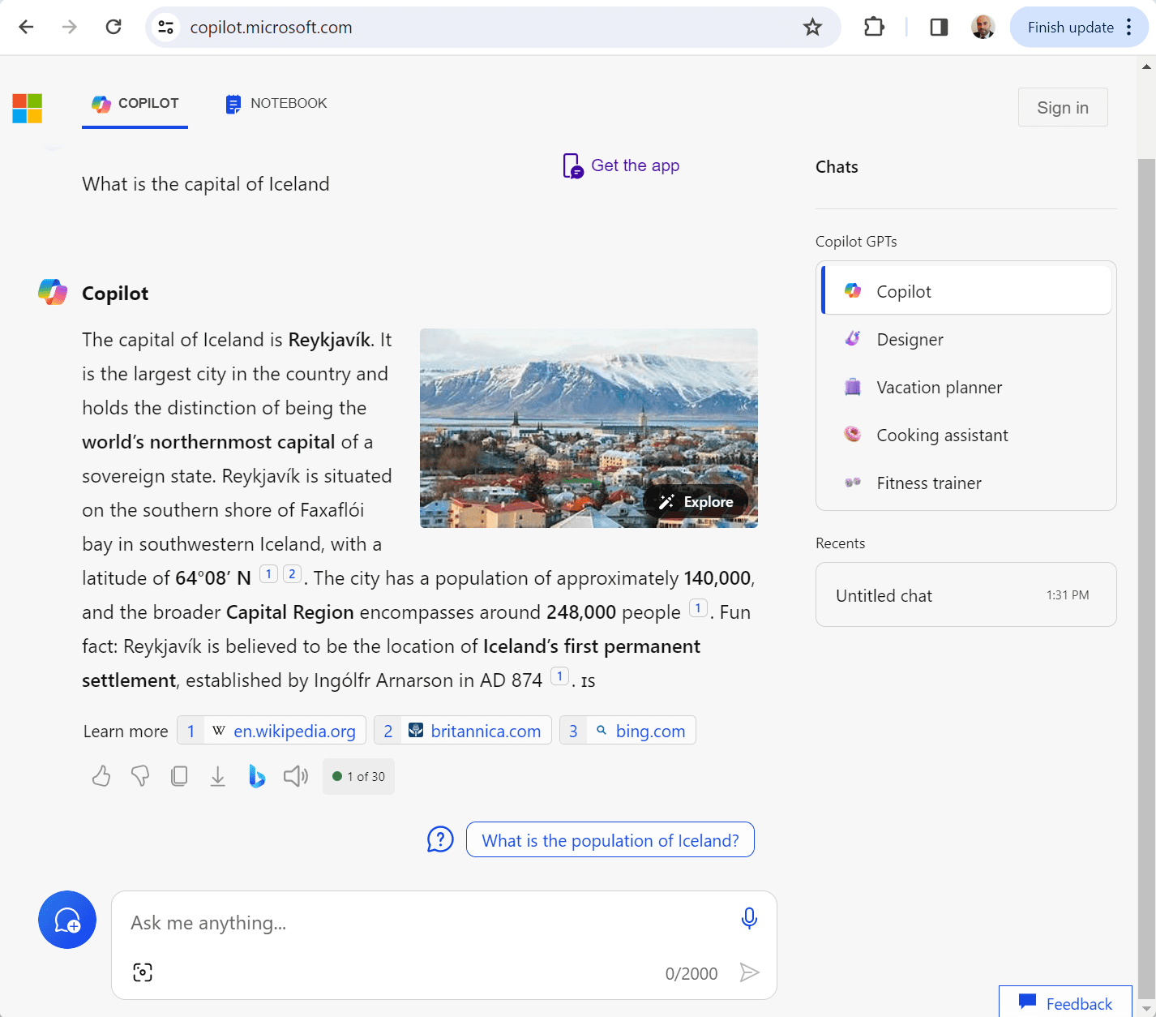
Task: Click citation 1 after 248,000 people
Action: tap(698, 608)
